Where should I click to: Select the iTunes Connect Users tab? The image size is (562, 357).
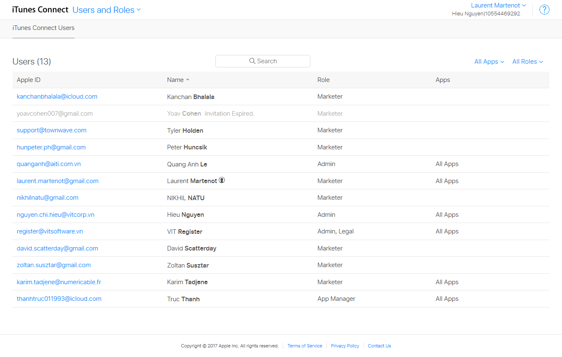click(43, 28)
